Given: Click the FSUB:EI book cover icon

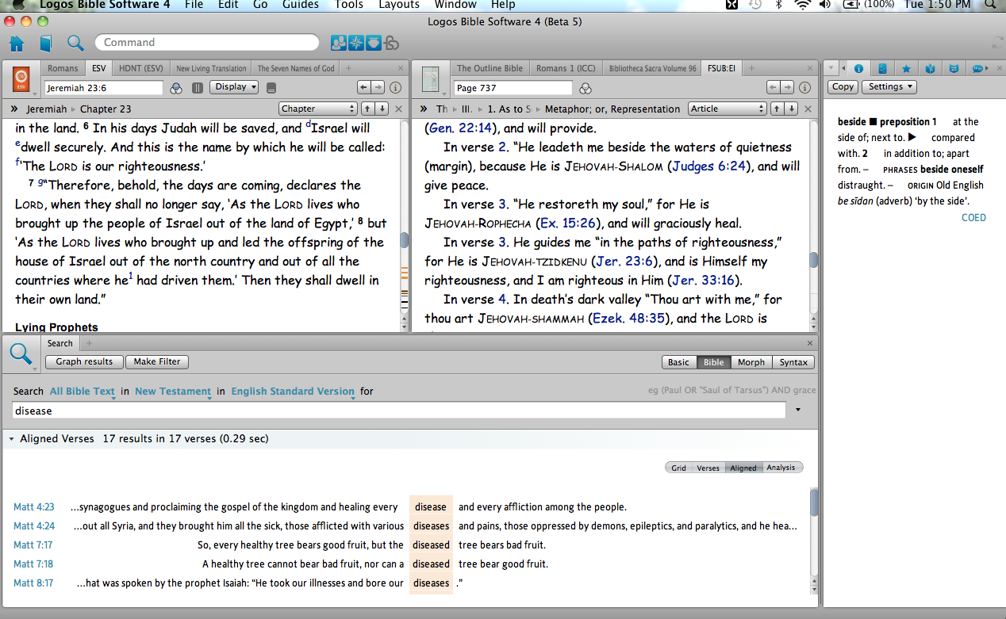Looking at the screenshot, I should click(x=431, y=79).
